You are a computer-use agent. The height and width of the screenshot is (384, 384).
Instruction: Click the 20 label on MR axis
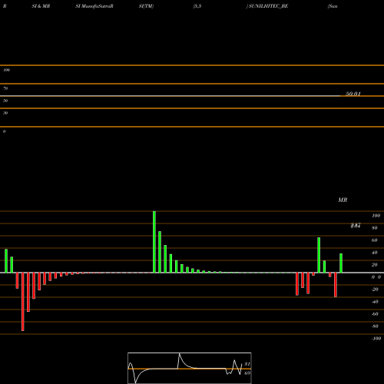pyautogui.click(x=375, y=265)
